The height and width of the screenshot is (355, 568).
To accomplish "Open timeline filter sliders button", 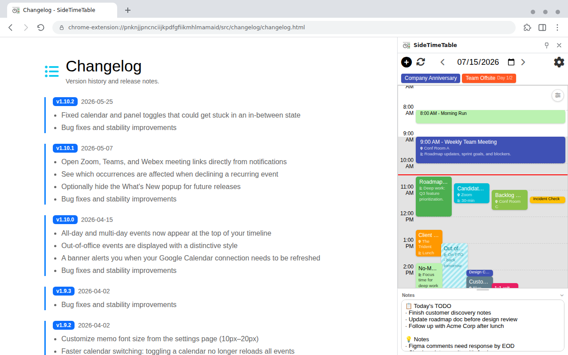I will pyautogui.click(x=558, y=95).
